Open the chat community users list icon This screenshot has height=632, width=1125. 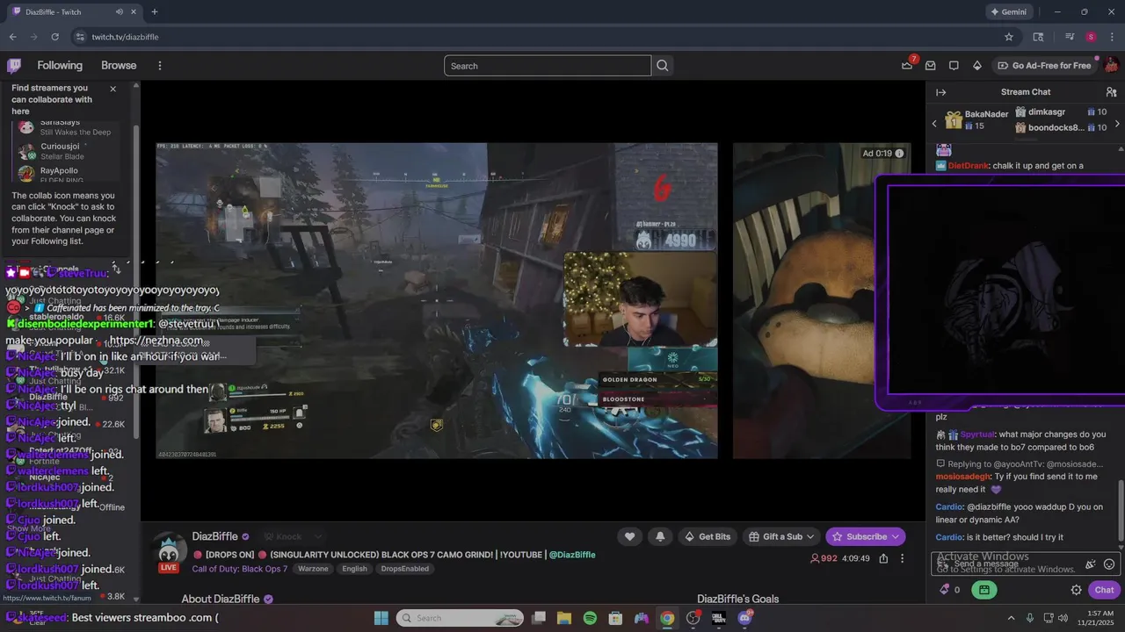click(1111, 92)
